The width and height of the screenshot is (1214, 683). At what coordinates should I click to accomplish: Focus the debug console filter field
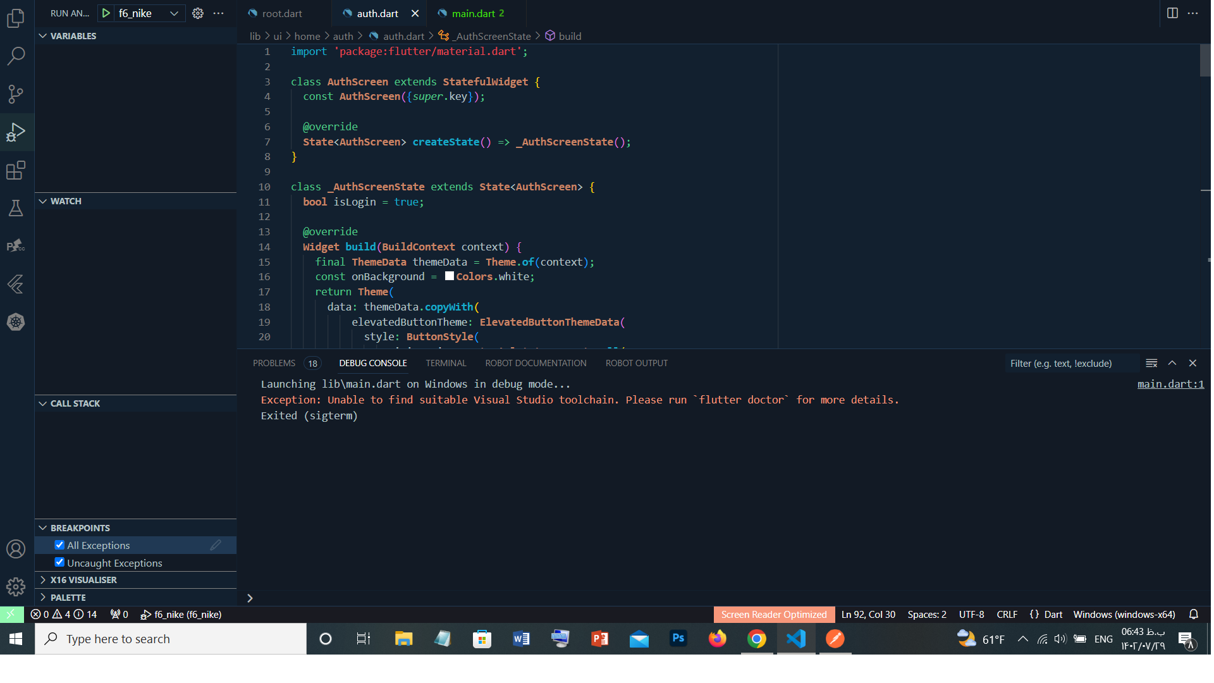1071,363
